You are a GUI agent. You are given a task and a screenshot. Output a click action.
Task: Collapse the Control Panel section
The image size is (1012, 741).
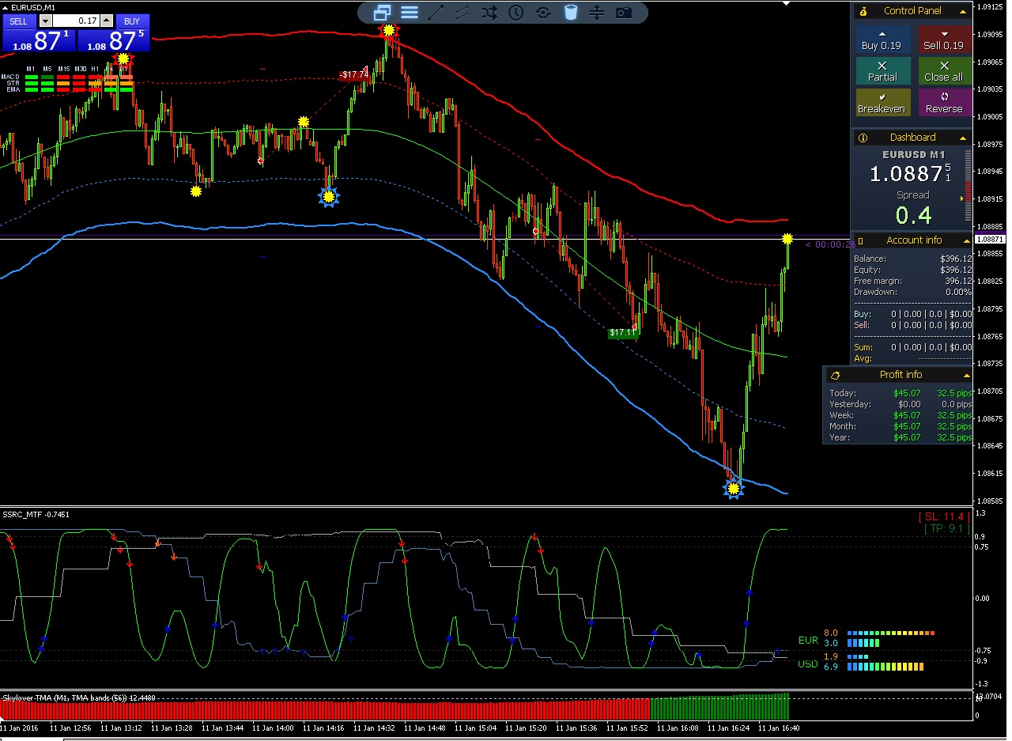[964, 11]
